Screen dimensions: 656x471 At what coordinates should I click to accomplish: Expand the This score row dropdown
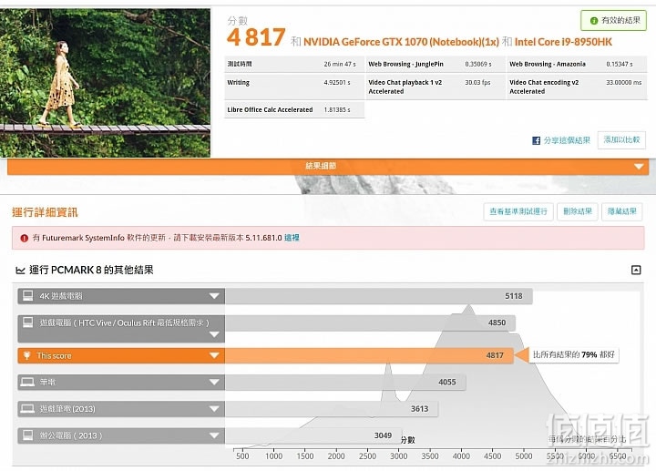(214, 355)
